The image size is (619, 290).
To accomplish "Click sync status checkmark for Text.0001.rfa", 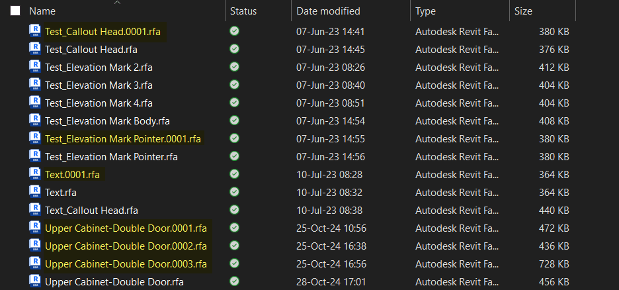I will [235, 174].
